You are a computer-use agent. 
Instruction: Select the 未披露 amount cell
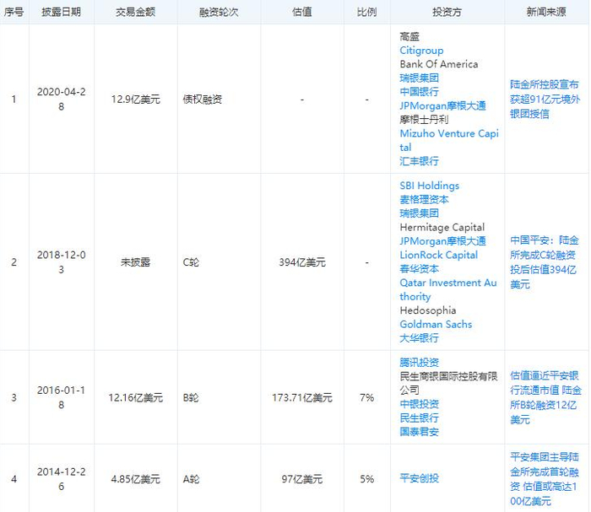135,262
